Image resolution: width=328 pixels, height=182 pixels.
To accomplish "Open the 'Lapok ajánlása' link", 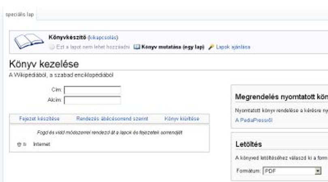I will [x=233, y=47].
